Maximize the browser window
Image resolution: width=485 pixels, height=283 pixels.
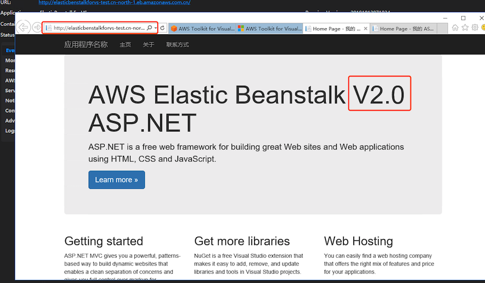click(x=463, y=18)
